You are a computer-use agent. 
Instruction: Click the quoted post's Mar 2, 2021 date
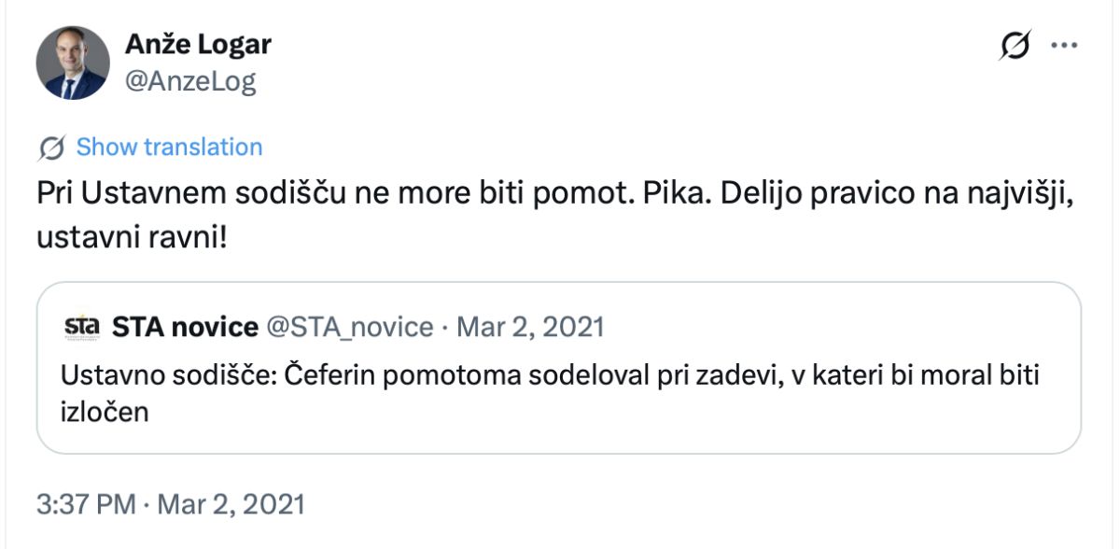[x=529, y=327]
